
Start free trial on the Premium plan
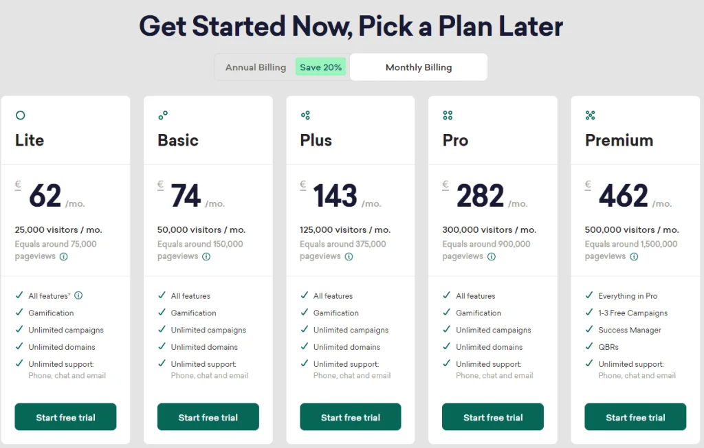[x=635, y=416]
